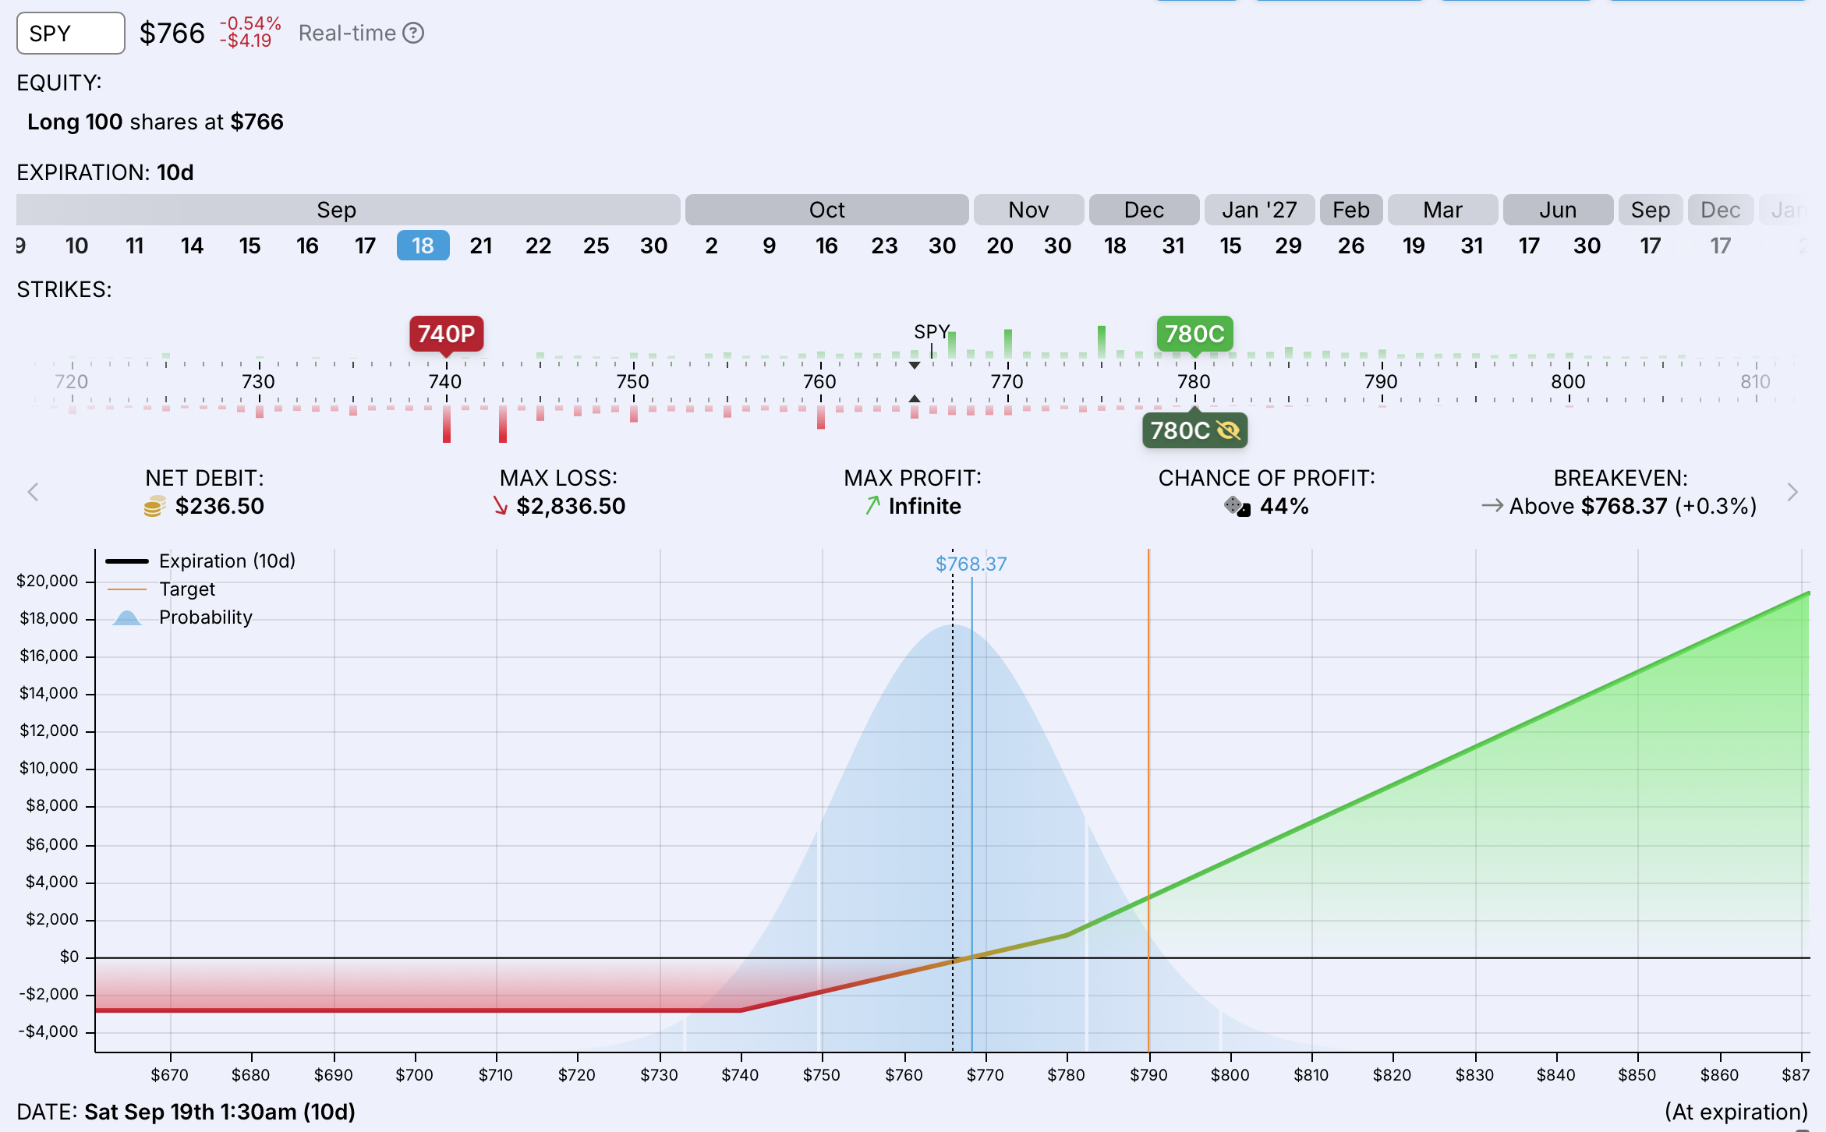Click the dark green 780C hidden strike badge
The width and height of the screenshot is (1826, 1132).
click(x=1194, y=430)
